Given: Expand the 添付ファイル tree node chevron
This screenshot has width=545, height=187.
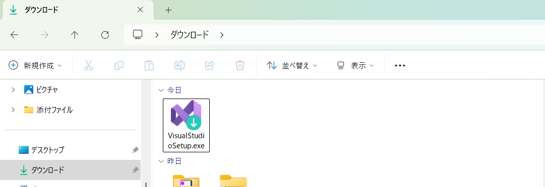Looking at the screenshot, I should click(x=13, y=110).
